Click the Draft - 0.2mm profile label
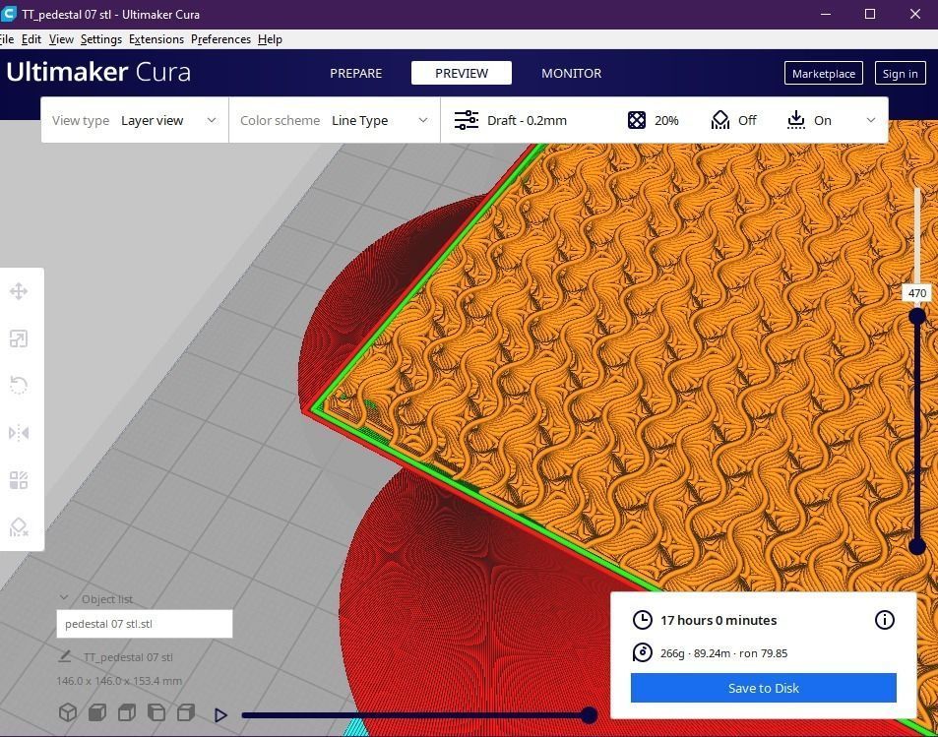 point(527,120)
